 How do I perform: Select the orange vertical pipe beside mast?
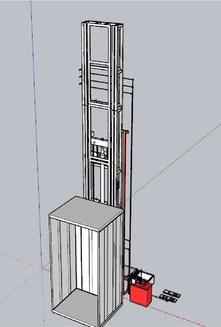tap(123, 204)
